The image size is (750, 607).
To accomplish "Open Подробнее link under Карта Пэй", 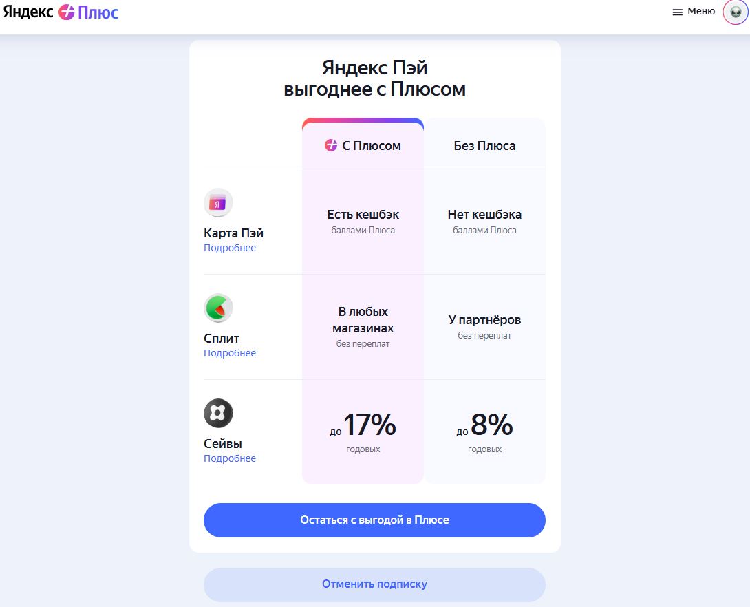I will pos(230,248).
